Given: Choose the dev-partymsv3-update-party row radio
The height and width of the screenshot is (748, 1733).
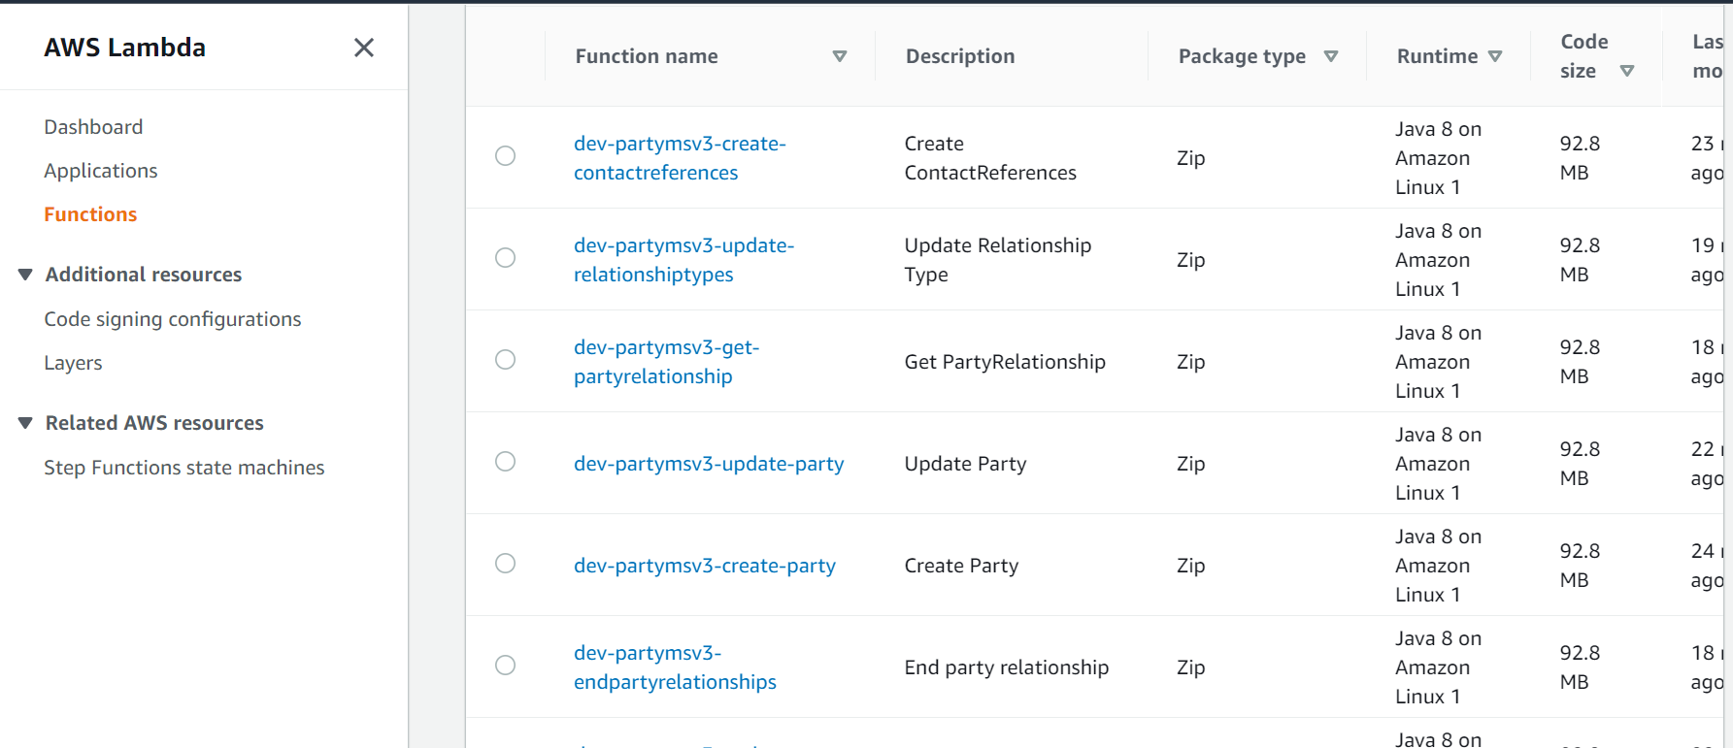Looking at the screenshot, I should click(505, 462).
